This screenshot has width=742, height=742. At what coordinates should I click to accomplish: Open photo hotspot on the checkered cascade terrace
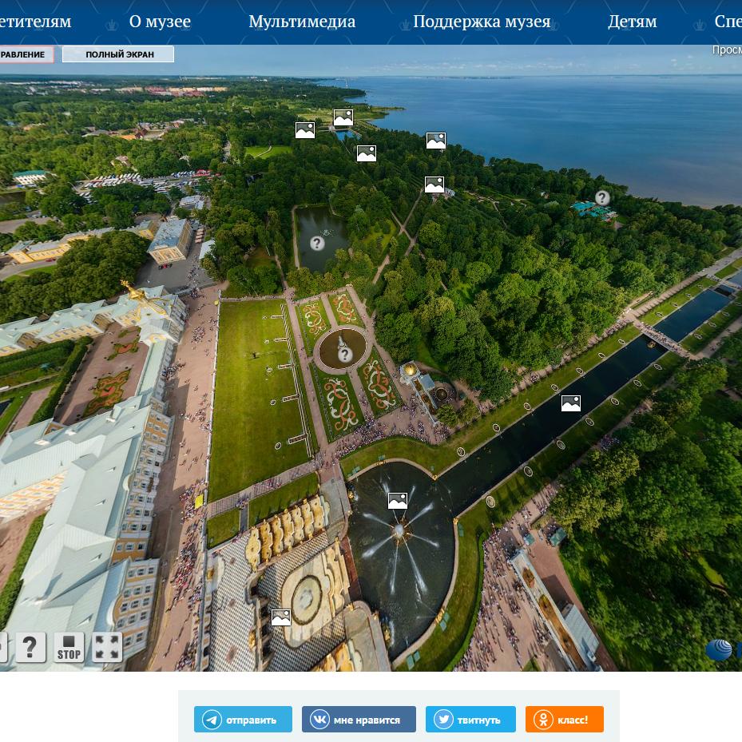pyautogui.click(x=281, y=617)
